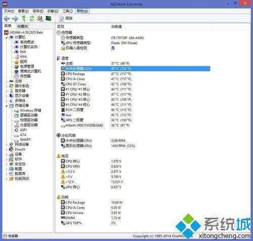Select 超频 flame icon in tree

coord(17,62)
